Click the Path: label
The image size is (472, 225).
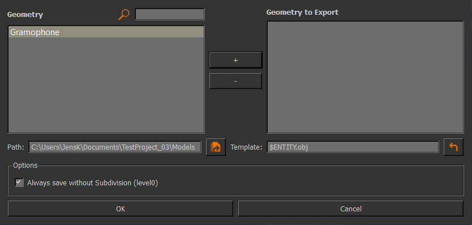pyautogui.click(x=16, y=147)
